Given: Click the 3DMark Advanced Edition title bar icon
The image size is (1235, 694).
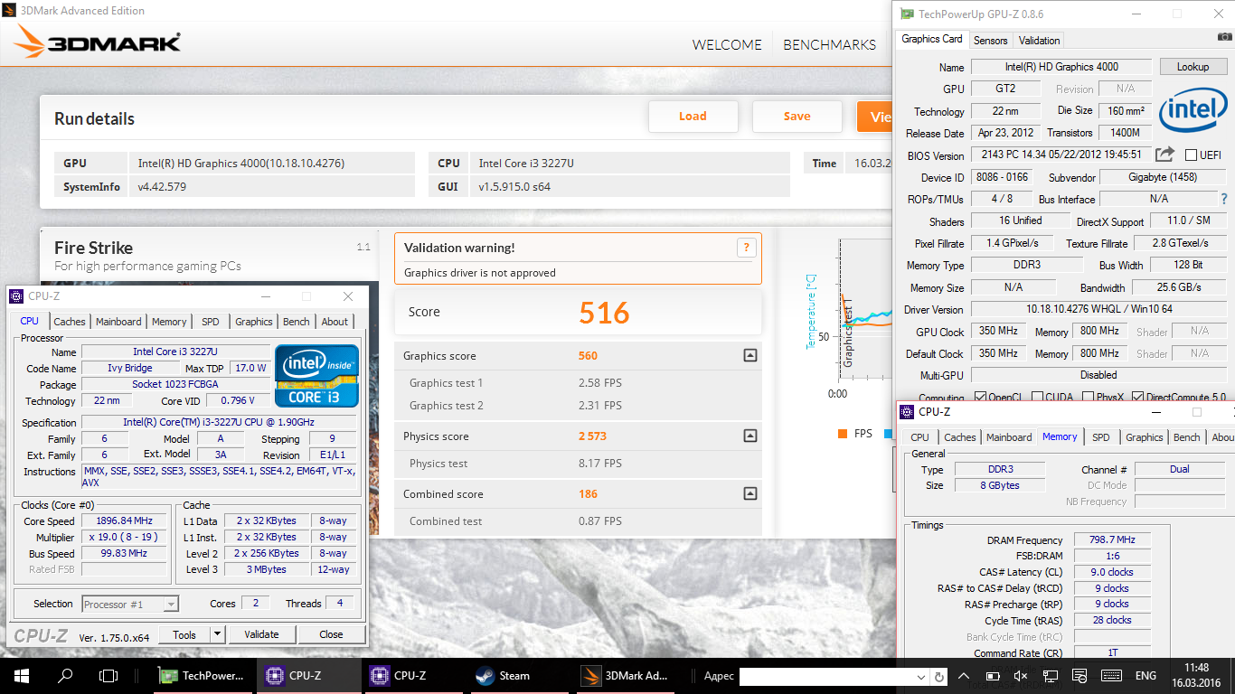Looking at the screenshot, I should point(11,11).
